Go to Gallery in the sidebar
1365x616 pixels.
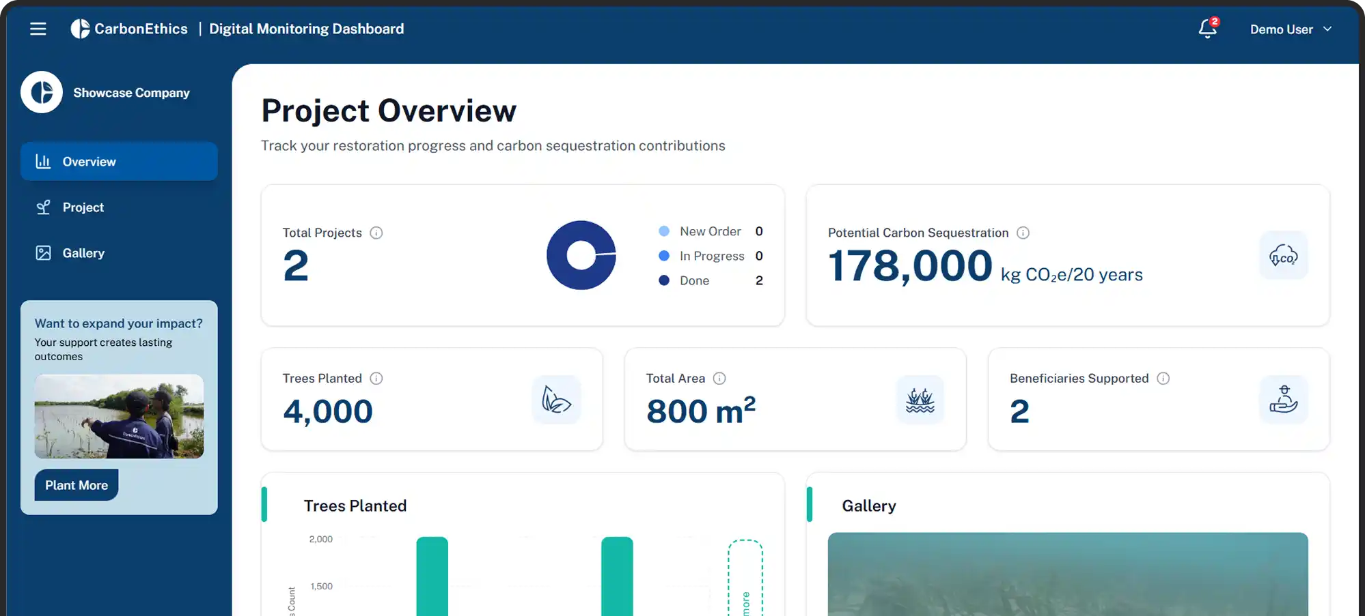tap(83, 253)
